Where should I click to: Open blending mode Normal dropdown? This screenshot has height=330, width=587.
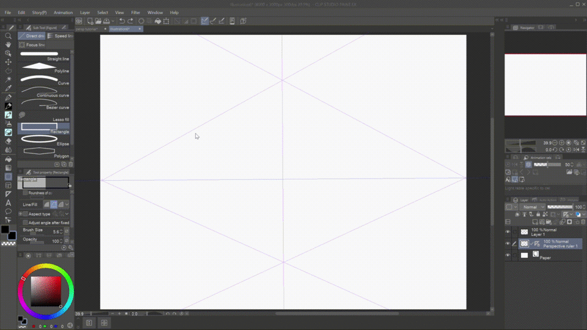click(x=532, y=207)
